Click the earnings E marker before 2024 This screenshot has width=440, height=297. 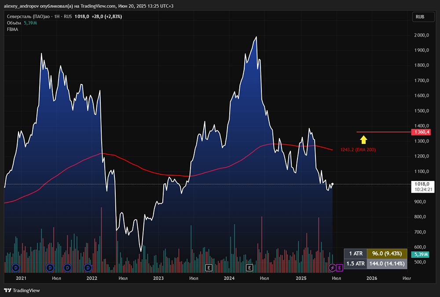click(209, 267)
